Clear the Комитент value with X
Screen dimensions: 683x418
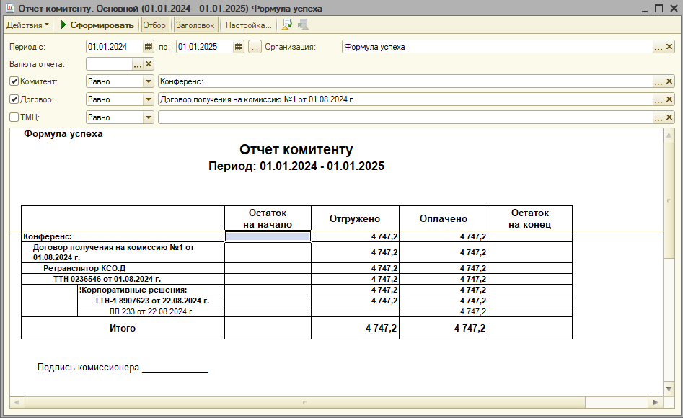pyautogui.click(x=669, y=81)
